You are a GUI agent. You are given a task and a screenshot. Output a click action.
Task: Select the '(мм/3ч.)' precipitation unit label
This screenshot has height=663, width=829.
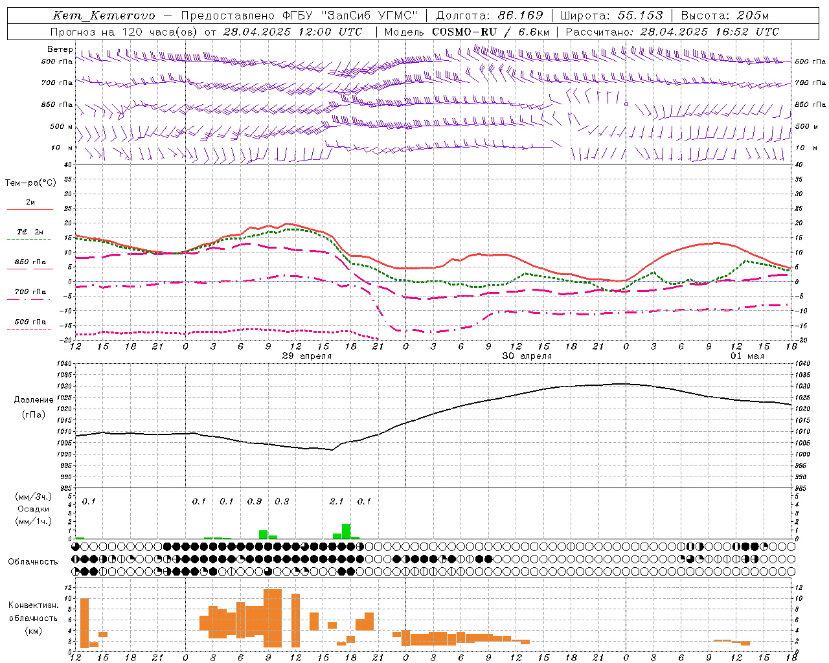(34, 497)
